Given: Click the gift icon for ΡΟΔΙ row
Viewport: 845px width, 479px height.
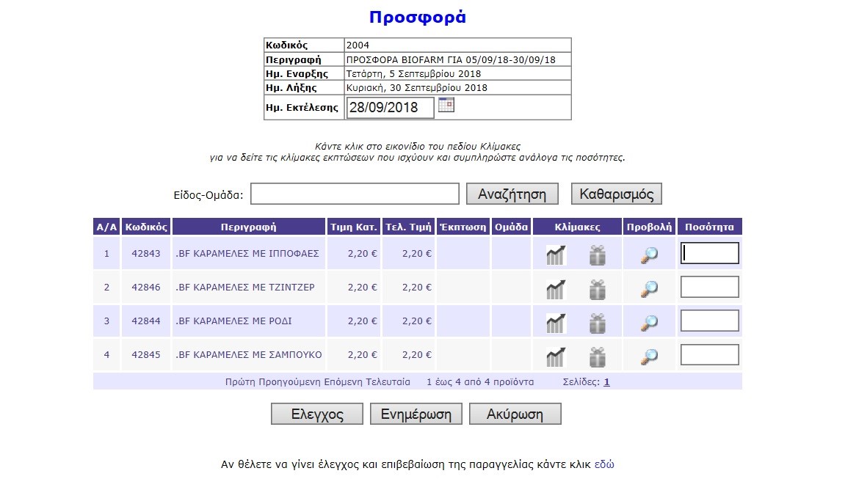Looking at the screenshot, I should (x=597, y=323).
